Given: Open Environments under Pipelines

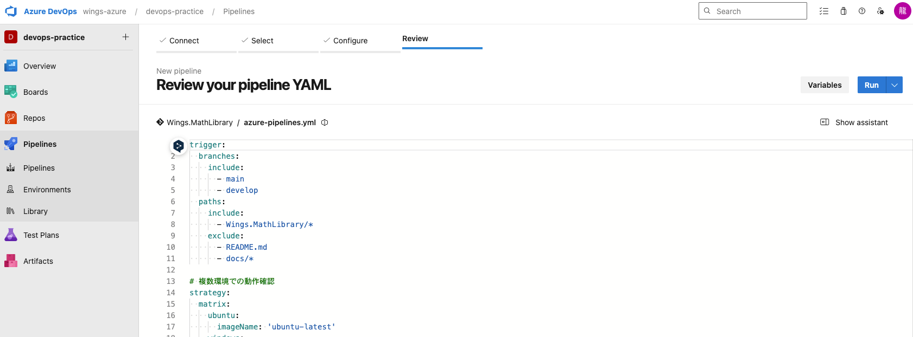Looking at the screenshot, I should click(47, 190).
